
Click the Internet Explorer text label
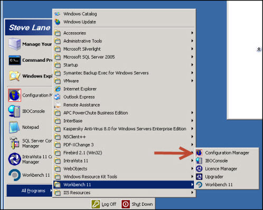(80, 89)
